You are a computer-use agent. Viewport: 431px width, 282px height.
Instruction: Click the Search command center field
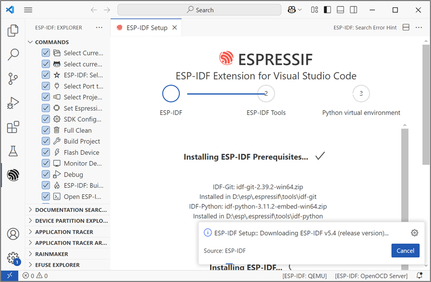click(x=199, y=10)
